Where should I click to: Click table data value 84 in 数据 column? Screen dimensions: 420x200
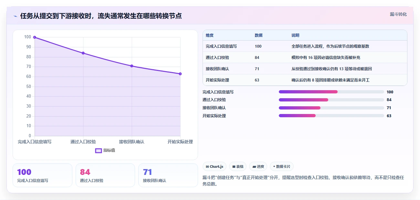(x=257, y=58)
